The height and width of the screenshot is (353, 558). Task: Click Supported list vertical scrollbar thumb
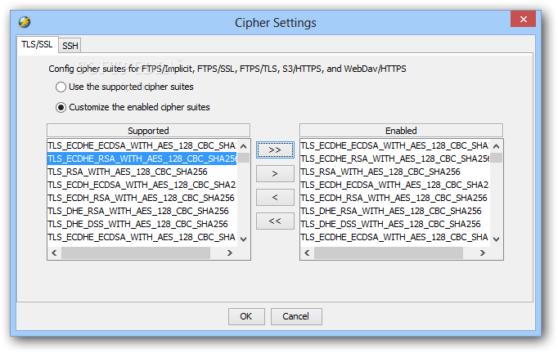pos(244,158)
